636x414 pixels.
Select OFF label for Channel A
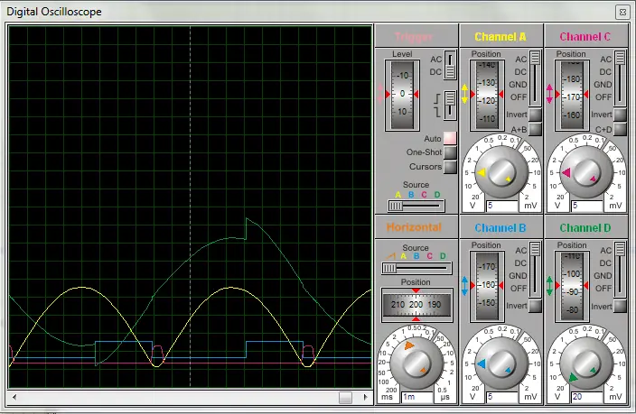(519, 97)
